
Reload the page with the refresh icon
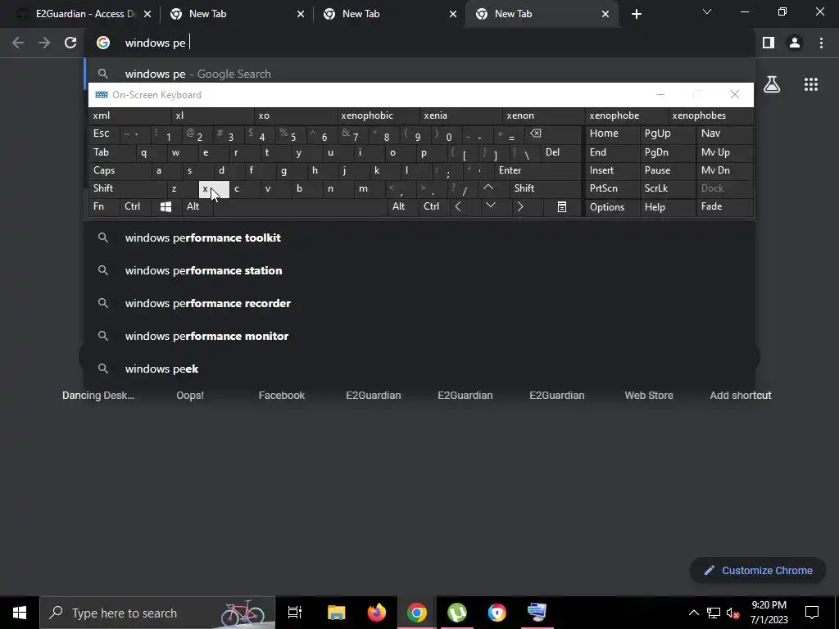(70, 43)
